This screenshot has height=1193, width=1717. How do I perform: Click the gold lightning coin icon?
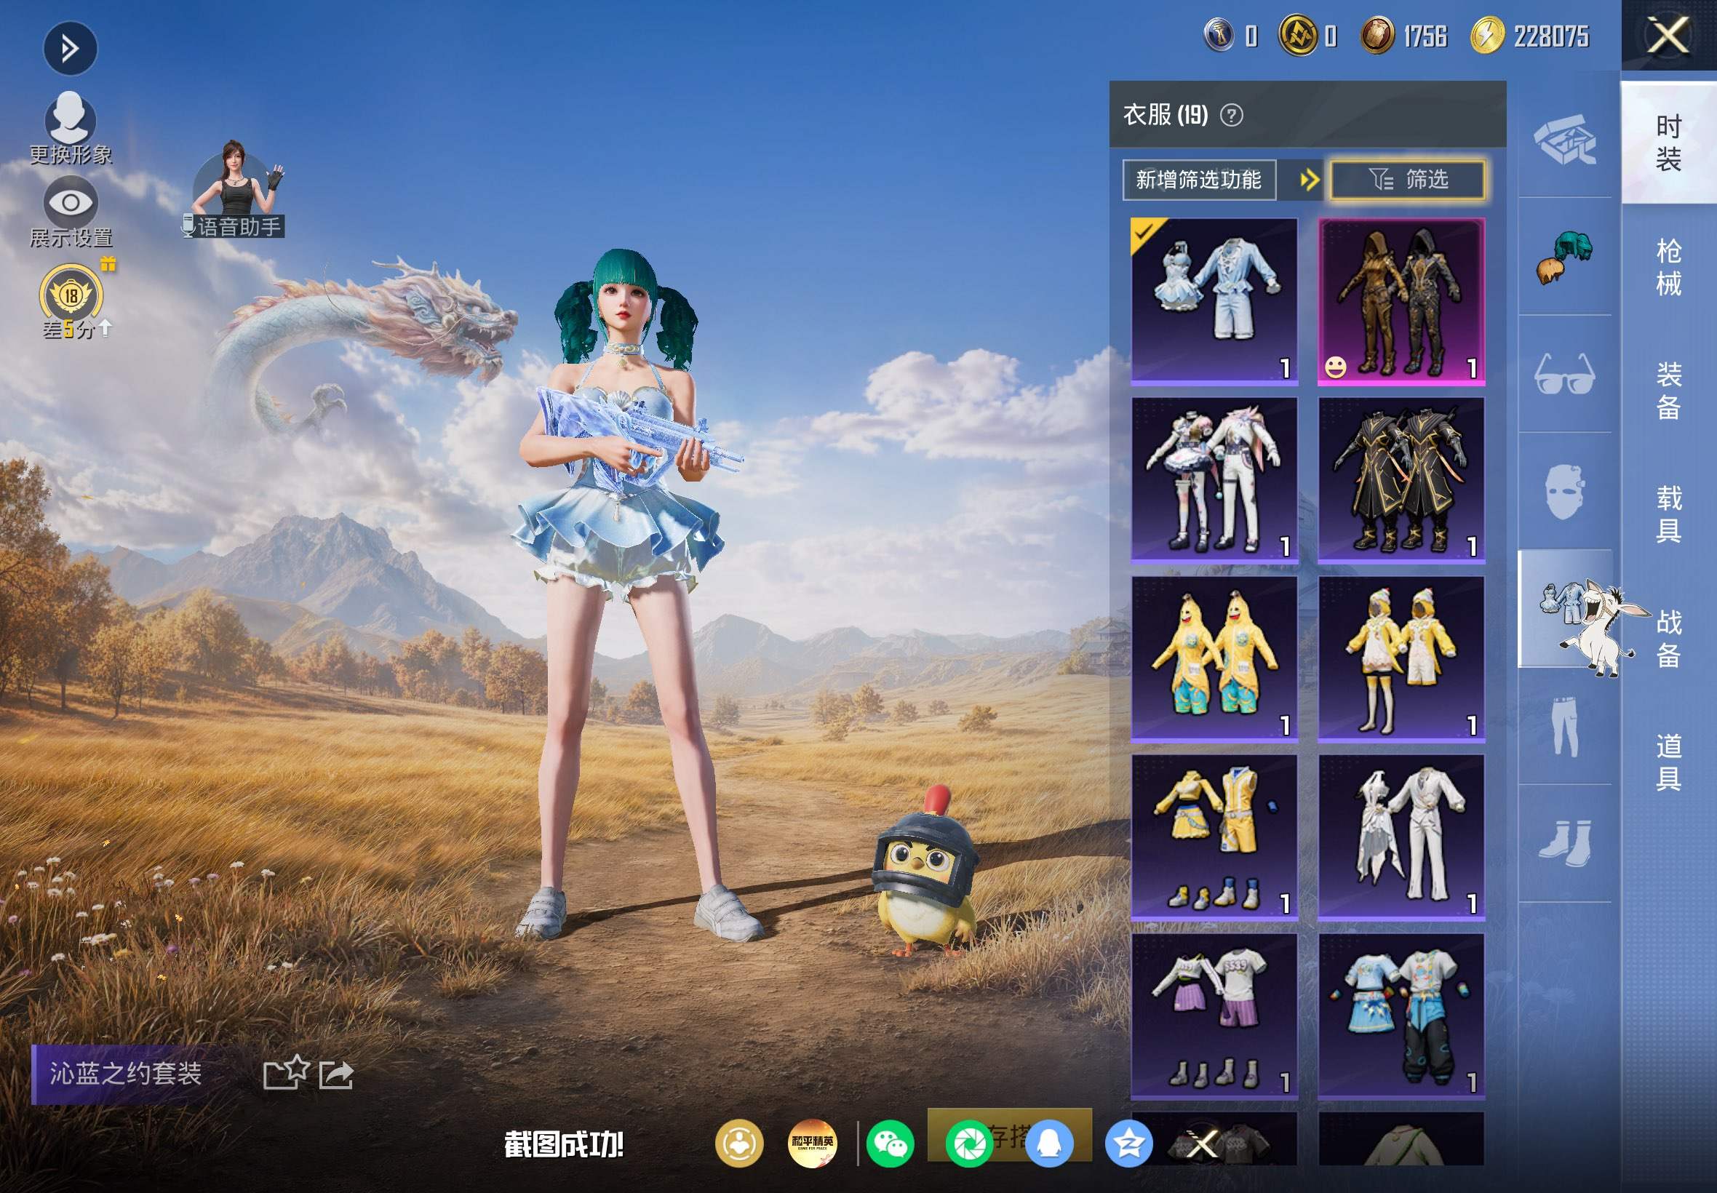click(1488, 35)
